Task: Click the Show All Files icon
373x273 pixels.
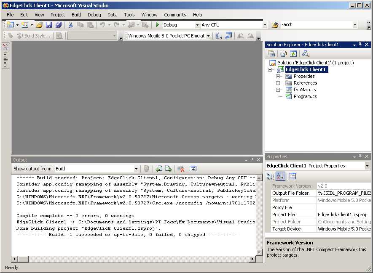Action: [284, 54]
